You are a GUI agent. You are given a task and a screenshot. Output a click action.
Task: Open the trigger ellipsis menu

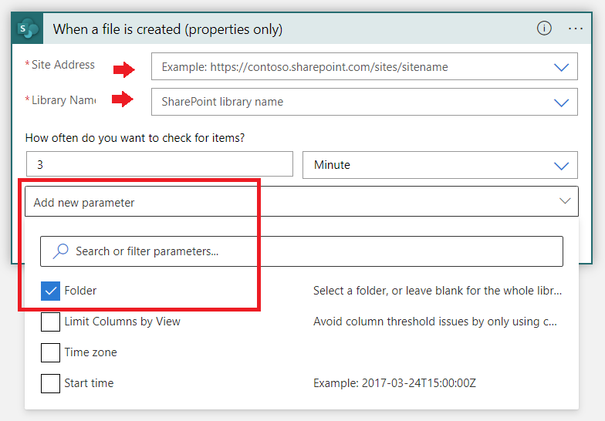pos(576,28)
